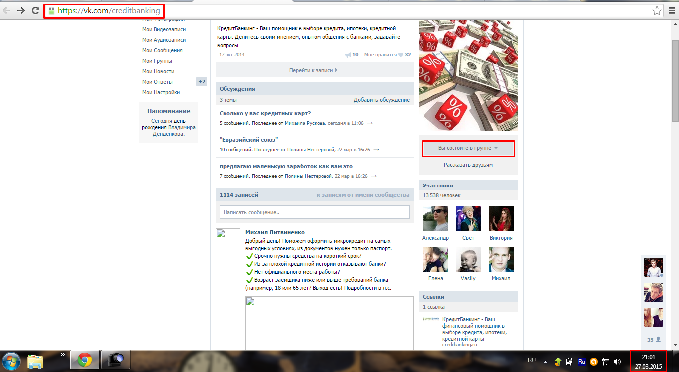This screenshot has height=372, width=679.
Task: Click 'Перейти к записи' expander link
Action: click(x=314, y=70)
